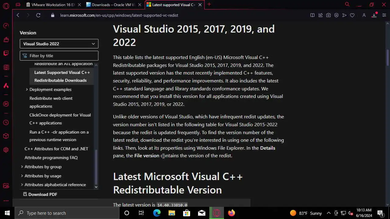Open Easy Setup sliders icon
The height and width of the screenshot is (219, 390).
(384, 15)
